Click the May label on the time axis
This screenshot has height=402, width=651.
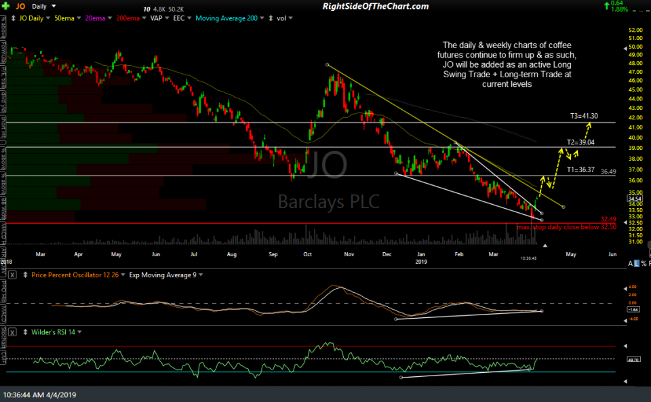(571, 254)
